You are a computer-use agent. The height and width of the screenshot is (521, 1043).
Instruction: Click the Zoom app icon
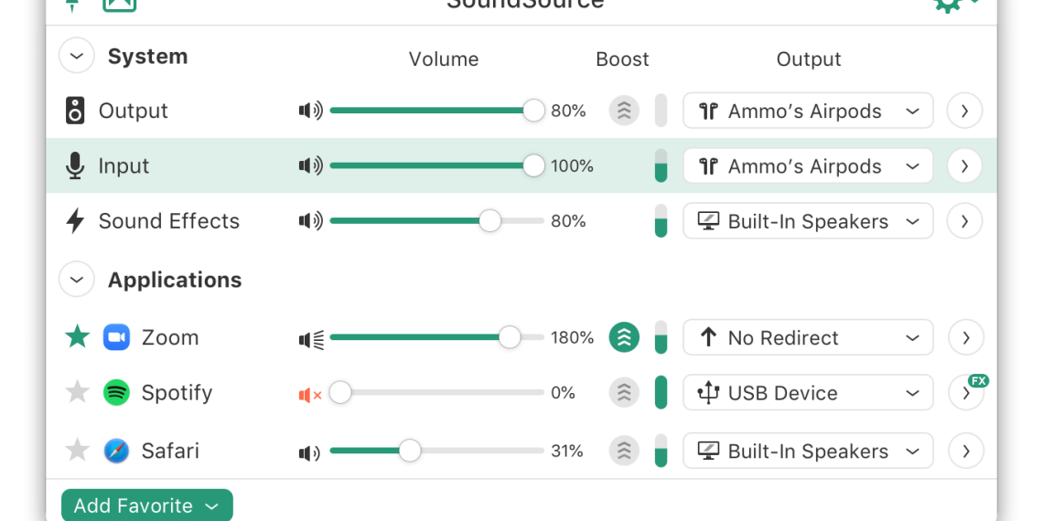116,337
